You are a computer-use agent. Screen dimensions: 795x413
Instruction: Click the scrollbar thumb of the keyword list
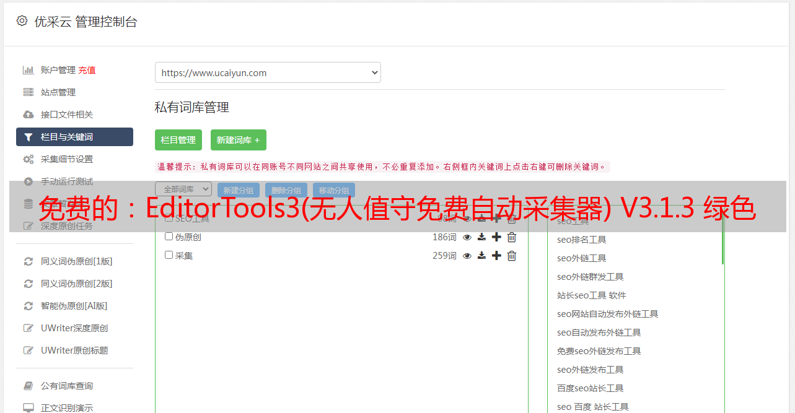coord(723,240)
